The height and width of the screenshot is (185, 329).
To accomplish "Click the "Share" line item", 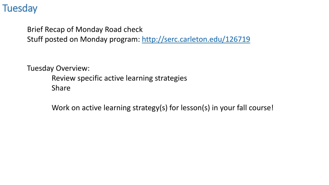I will (x=61, y=88).
